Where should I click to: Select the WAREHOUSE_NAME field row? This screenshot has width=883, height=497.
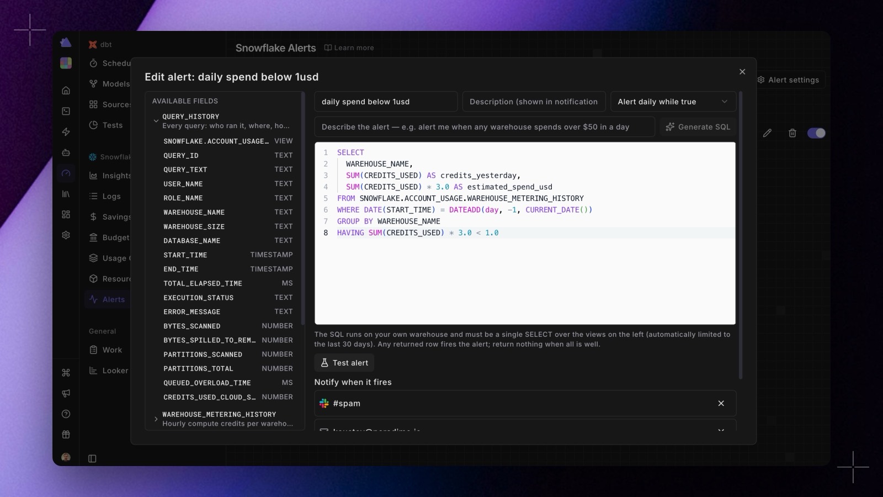228,213
